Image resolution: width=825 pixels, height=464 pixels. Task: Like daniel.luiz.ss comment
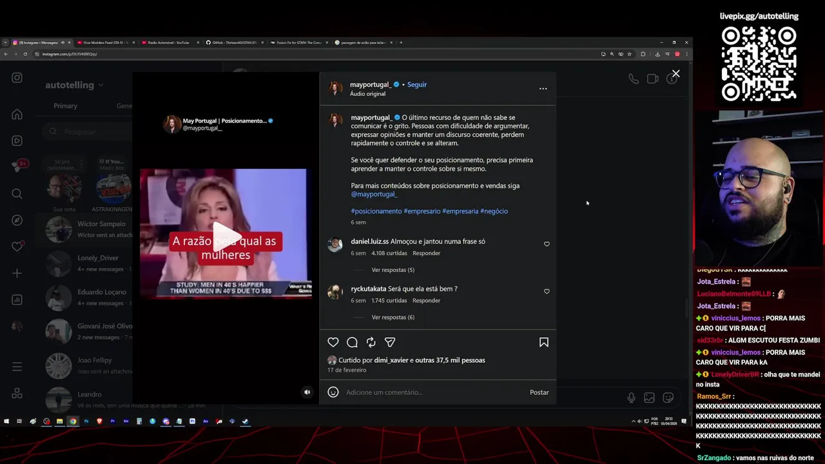(547, 244)
